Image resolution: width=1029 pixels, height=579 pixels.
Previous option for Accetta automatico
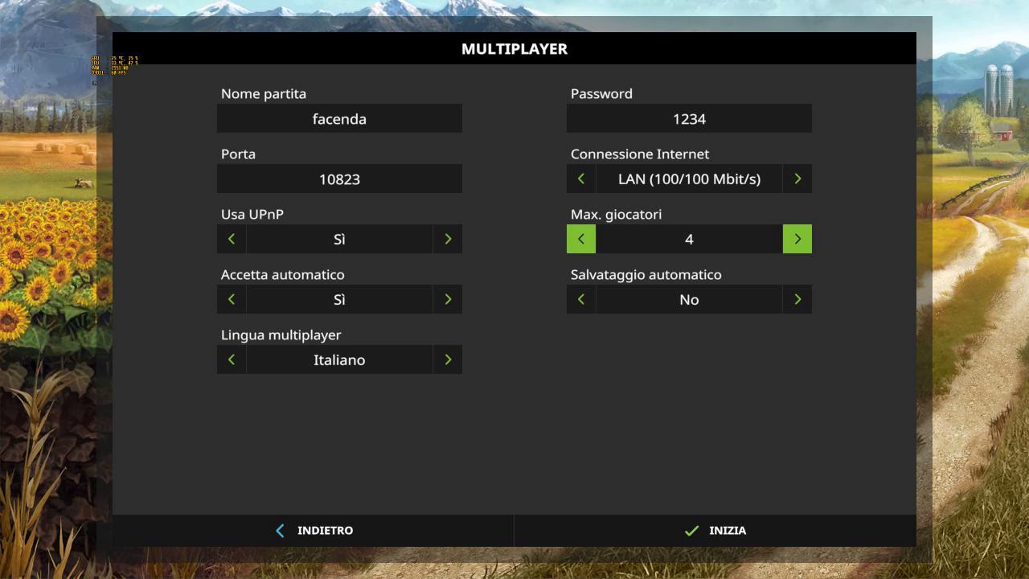point(232,299)
